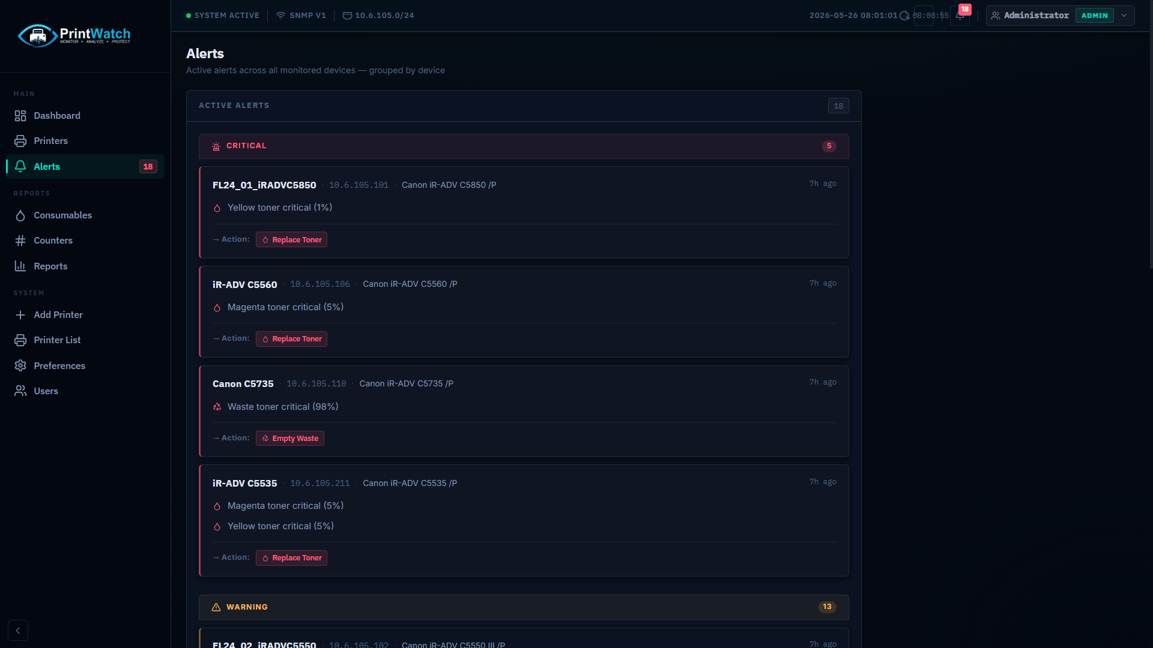
Task: Open device iR-ADV C5560
Action: pyautogui.click(x=245, y=284)
